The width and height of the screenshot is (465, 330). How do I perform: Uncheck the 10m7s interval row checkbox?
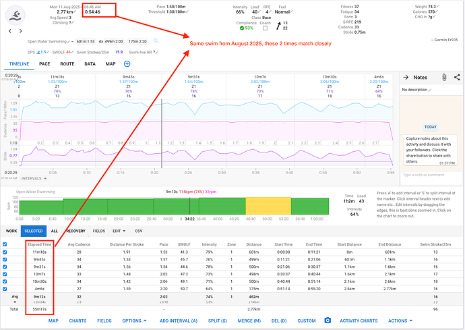pos(5,274)
